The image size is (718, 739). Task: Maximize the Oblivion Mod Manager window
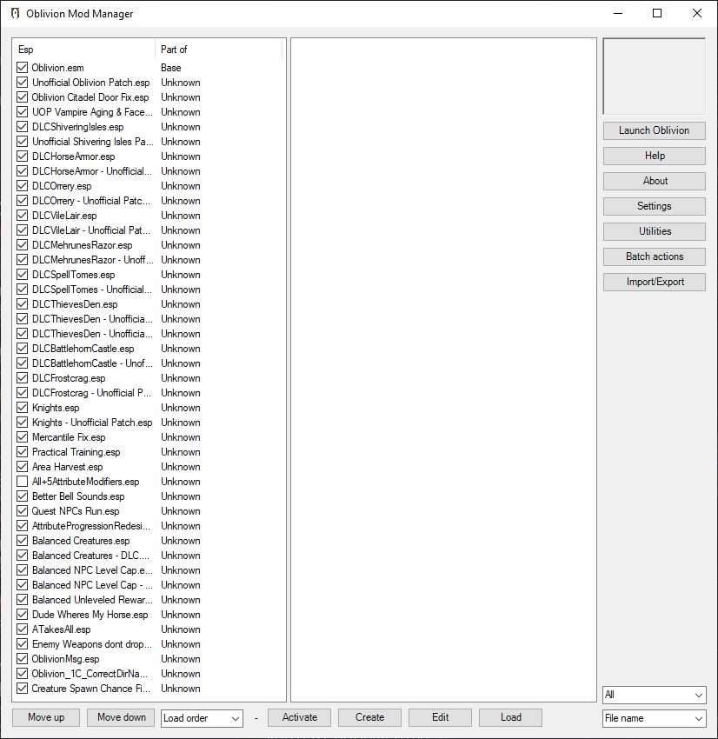(x=657, y=13)
